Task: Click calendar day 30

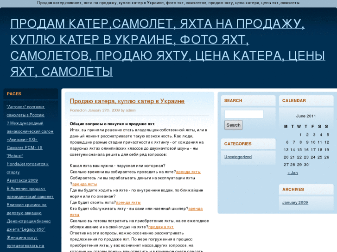Action: (306, 165)
